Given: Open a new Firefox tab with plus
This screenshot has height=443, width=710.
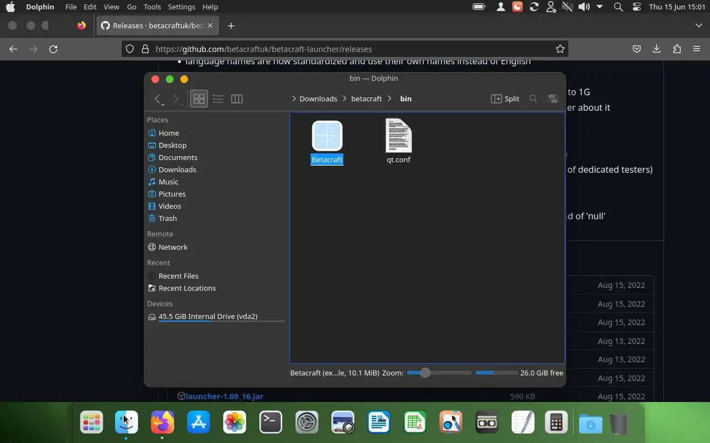Looking at the screenshot, I should coord(231,25).
